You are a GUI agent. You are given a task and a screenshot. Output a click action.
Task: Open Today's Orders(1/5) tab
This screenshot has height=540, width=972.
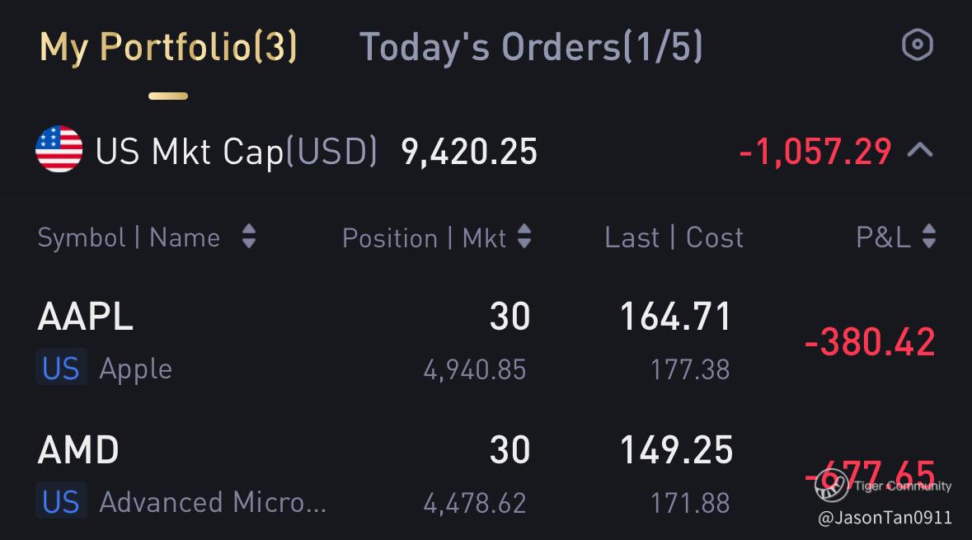click(x=531, y=48)
